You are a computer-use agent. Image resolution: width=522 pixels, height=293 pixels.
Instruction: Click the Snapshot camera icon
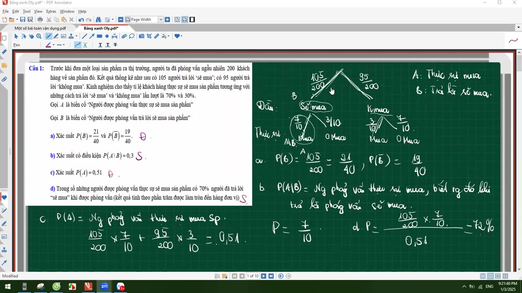(x=142, y=36)
